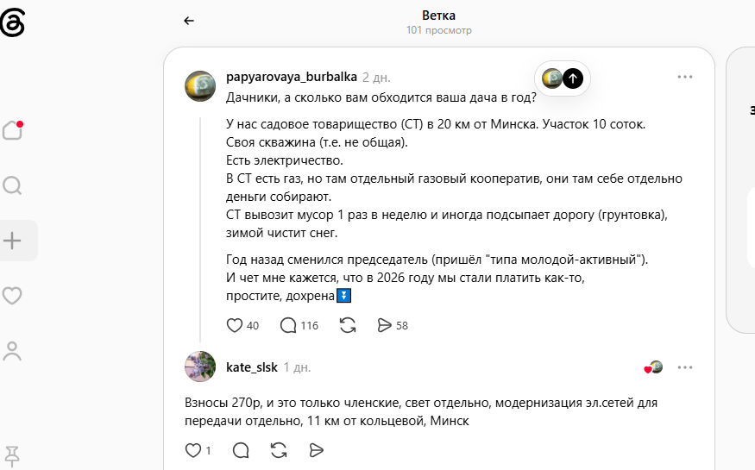
Task: Reply to kate_slsk's comment
Action: coord(241,451)
